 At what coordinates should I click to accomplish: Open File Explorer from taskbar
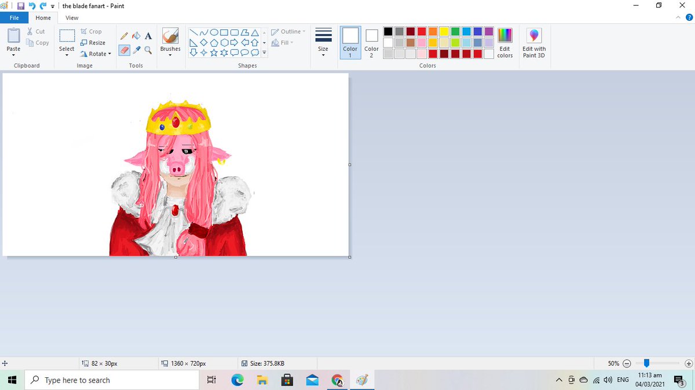262,380
